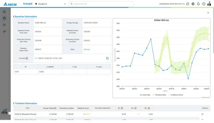The height and width of the screenshot is (123, 214).
Task: Show the Formula info tooltip icon
Action: click(27, 58)
